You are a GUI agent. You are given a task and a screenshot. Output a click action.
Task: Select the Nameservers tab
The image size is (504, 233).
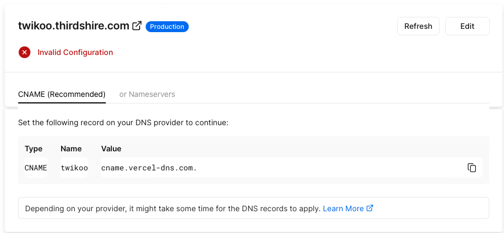pyautogui.click(x=147, y=94)
